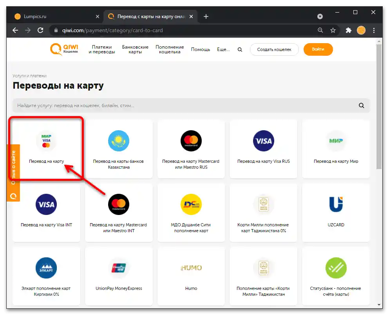Viewport: 389px width, 315px height.
Task: Click Корти Милли пополнение карт Таджикистана 0% text
Action: [x=263, y=228]
